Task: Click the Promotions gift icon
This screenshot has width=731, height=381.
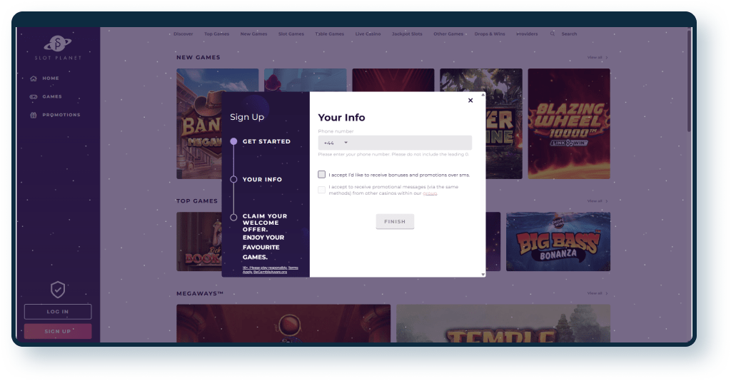Action: [34, 115]
